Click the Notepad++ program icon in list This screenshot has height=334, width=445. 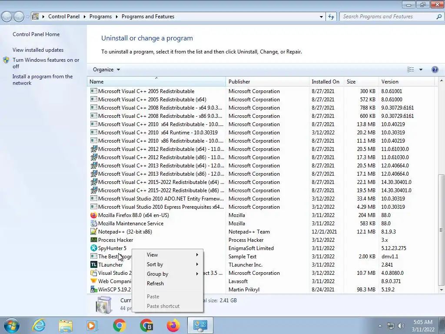pyautogui.click(x=94, y=232)
